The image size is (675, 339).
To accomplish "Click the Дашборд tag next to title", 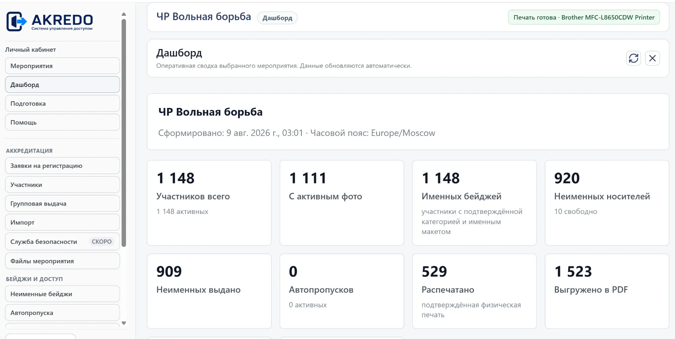I will (277, 18).
